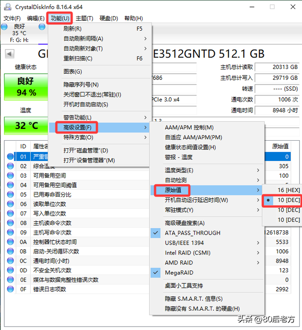Click the CrystalDiskInfo app icon in title bar

pos(8,7)
